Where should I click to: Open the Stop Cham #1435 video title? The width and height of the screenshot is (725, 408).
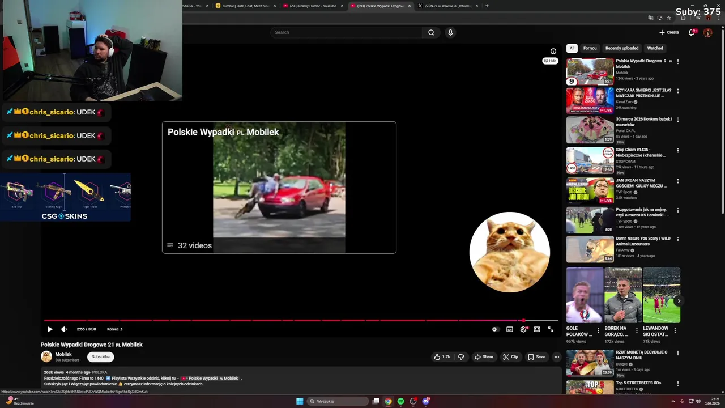coord(641,152)
